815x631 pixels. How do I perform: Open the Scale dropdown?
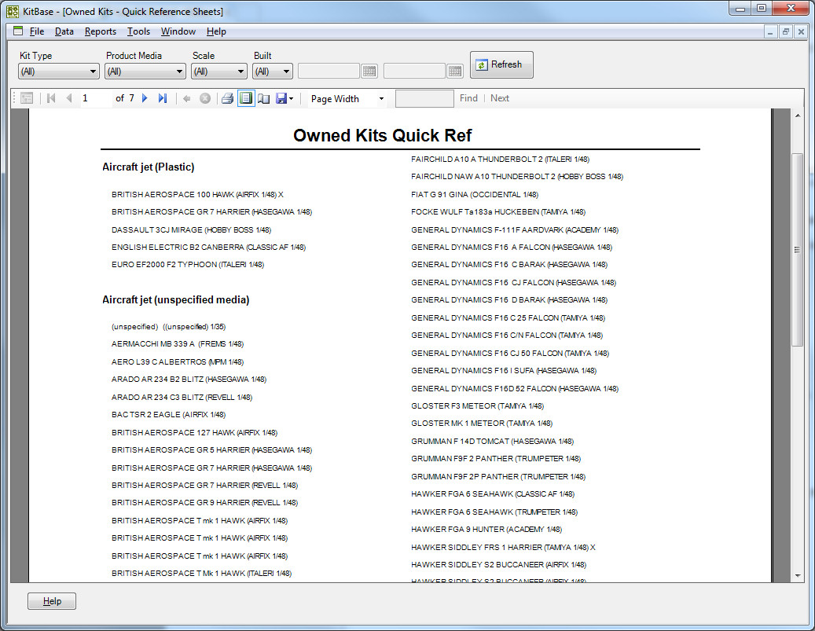(218, 72)
